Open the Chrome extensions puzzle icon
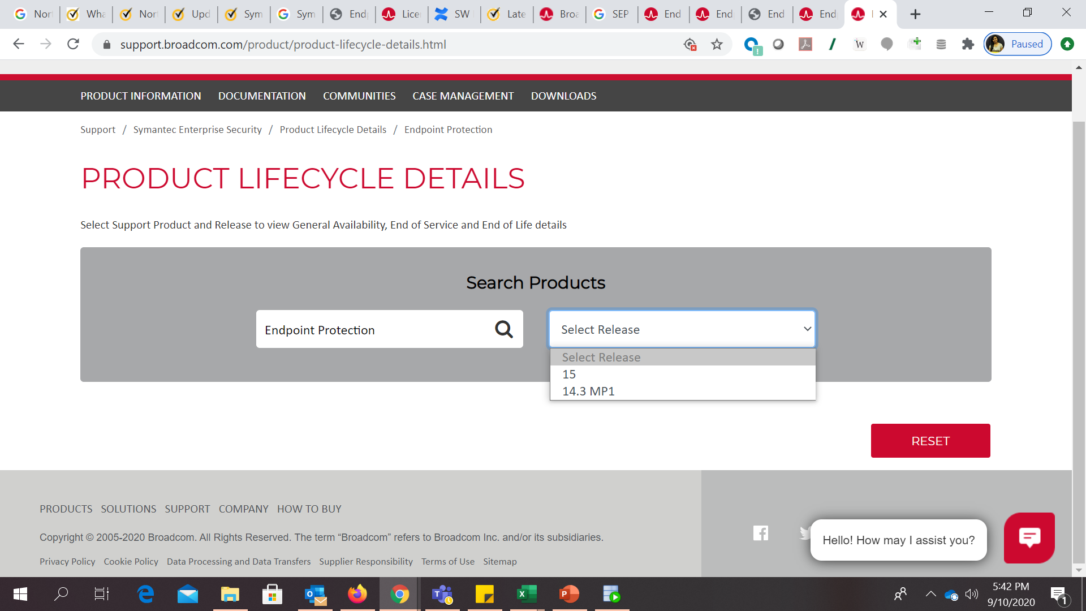The height and width of the screenshot is (611, 1086). tap(968, 44)
